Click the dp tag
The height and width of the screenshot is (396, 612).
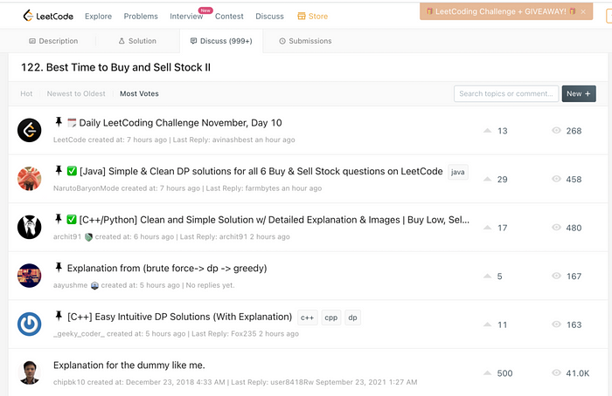coord(353,317)
